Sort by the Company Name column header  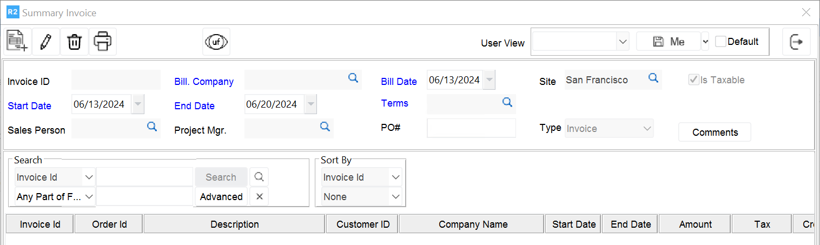[x=473, y=224]
